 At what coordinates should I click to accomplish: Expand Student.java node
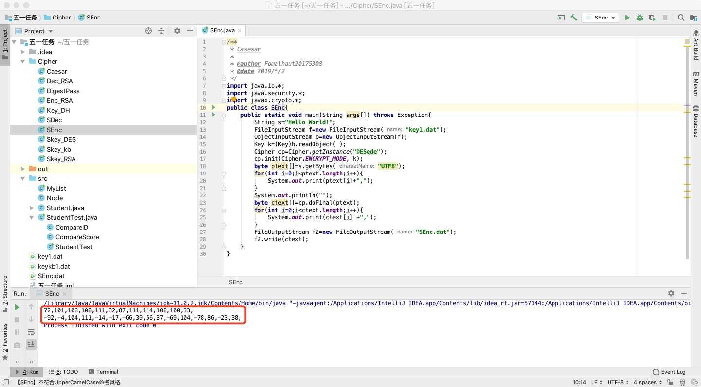(32, 208)
